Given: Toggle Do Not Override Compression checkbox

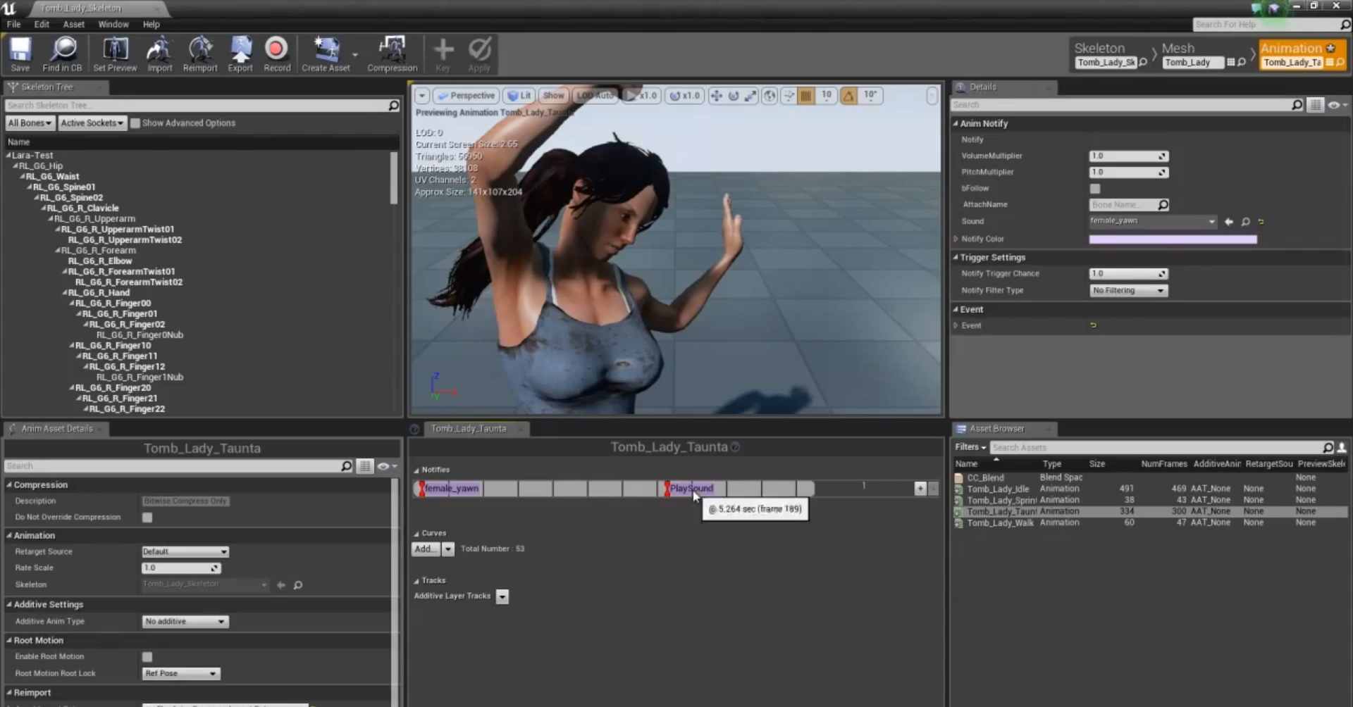Looking at the screenshot, I should tap(147, 518).
